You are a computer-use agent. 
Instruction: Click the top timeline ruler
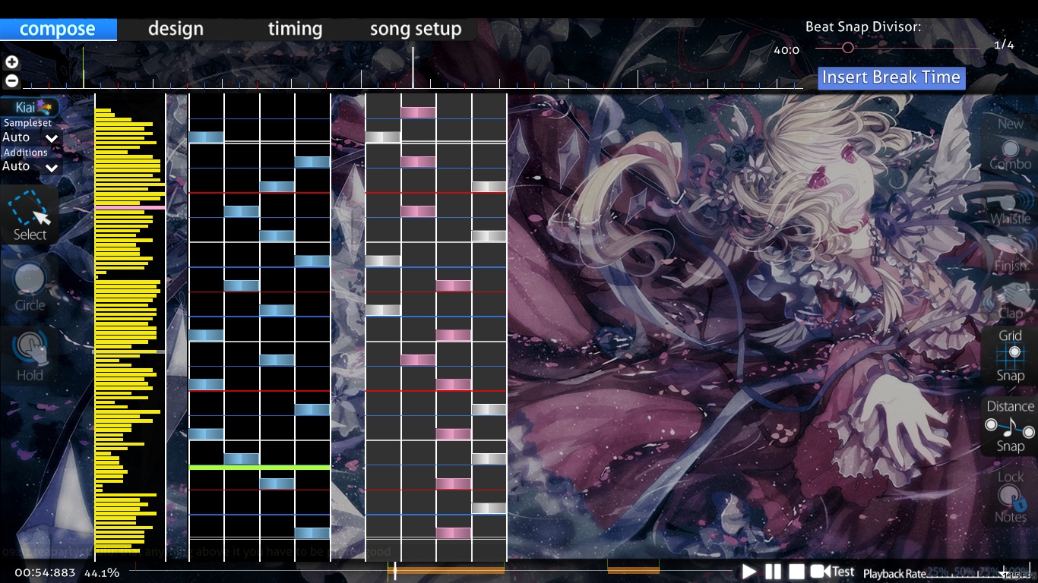click(412, 68)
